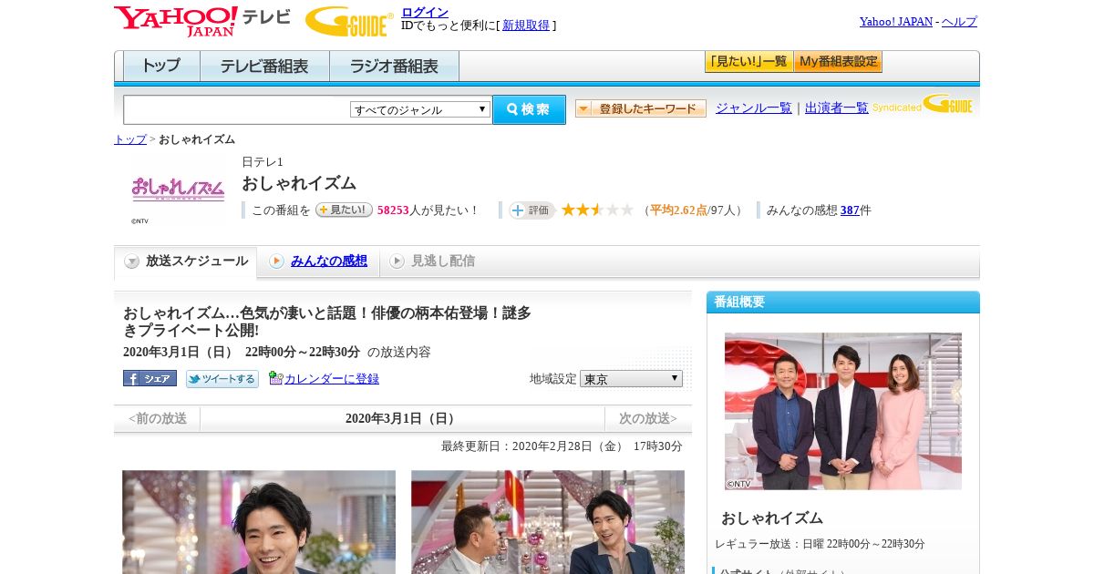Select the トップ navigation tab

coord(161,67)
